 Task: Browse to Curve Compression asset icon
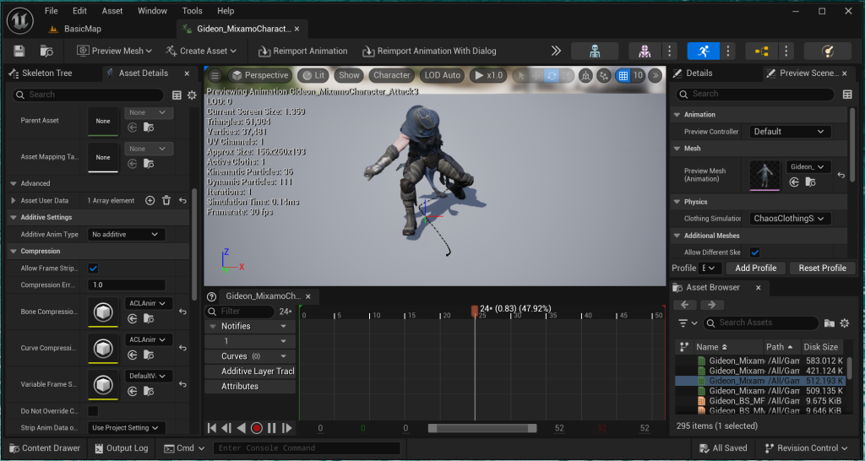pos(149,355)
